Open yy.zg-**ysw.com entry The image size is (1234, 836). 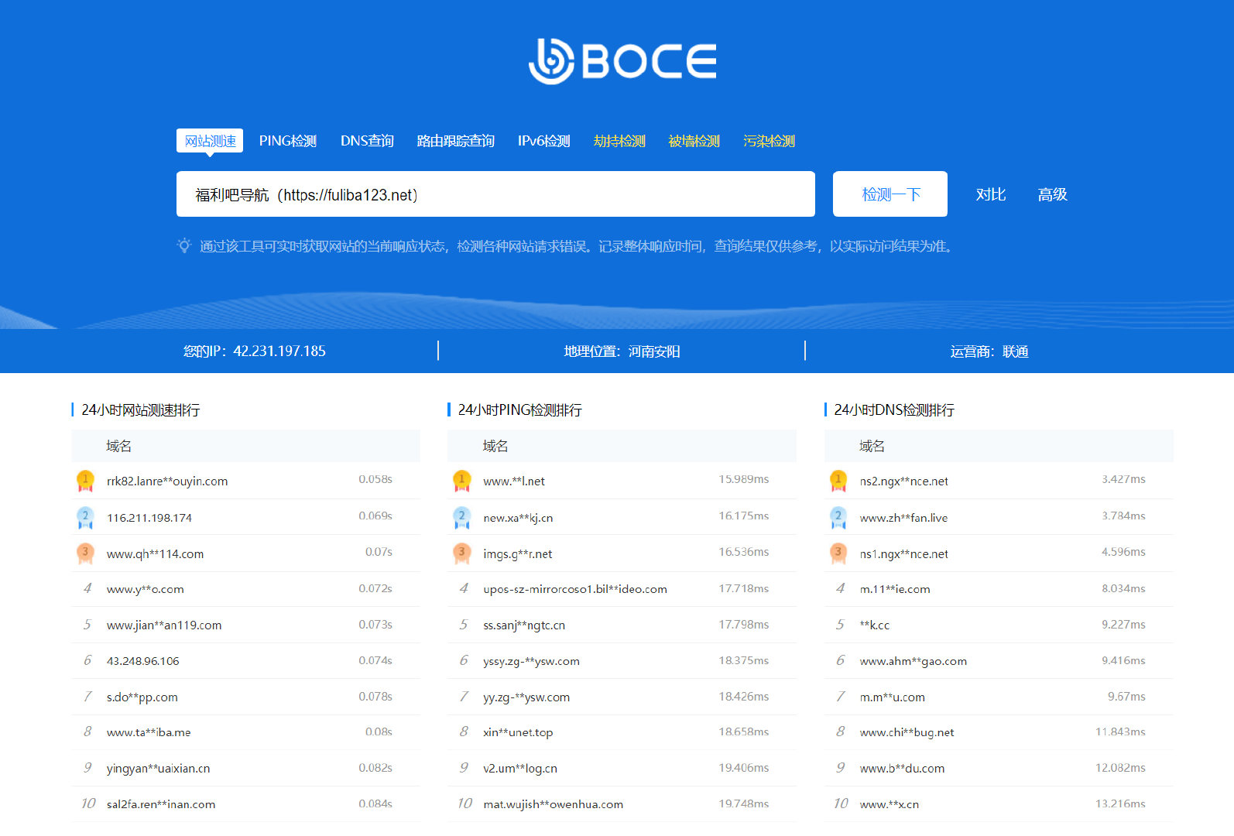point(526,697)
